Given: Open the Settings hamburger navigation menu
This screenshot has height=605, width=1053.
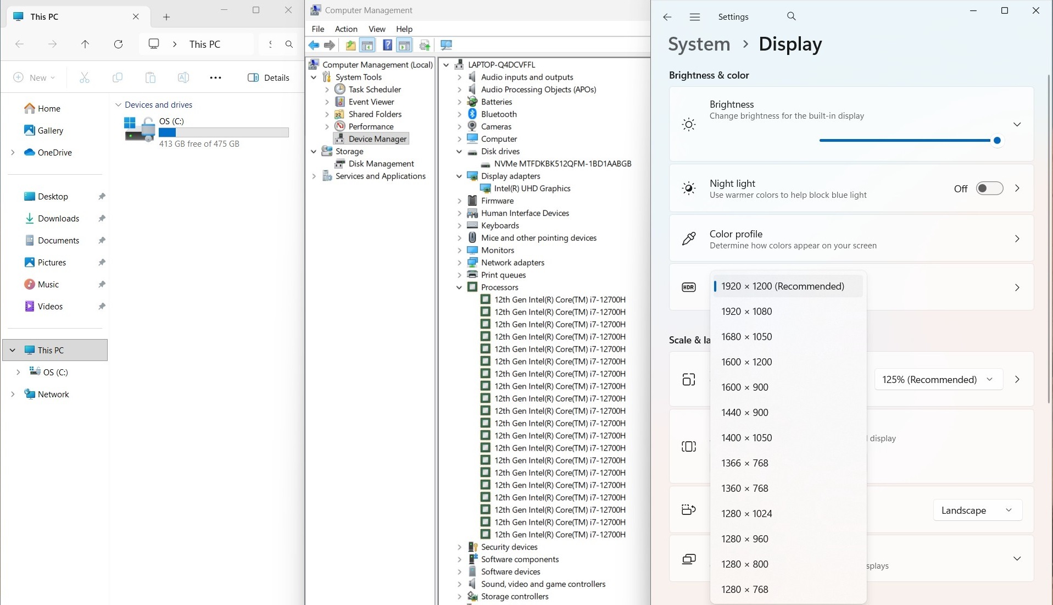Looking at the screenshot, I should (694, 17).
